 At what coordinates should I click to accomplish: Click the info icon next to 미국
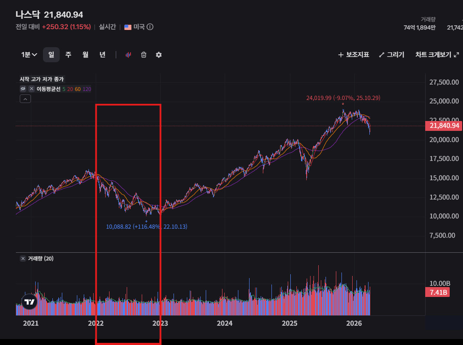[x=150, y=27]
